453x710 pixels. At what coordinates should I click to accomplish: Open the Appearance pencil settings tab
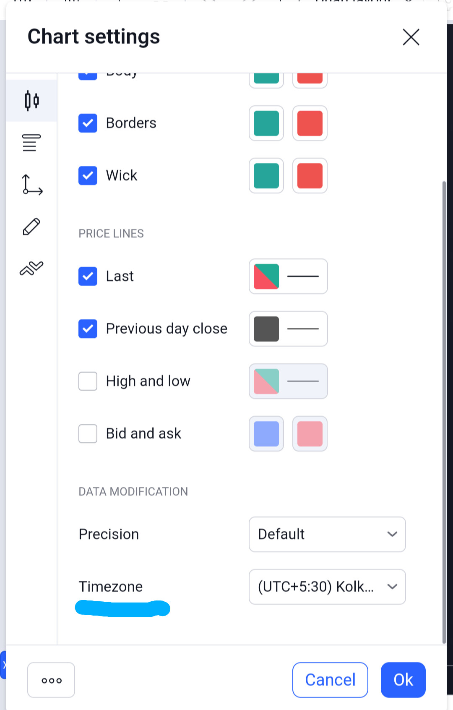point(31,227)
